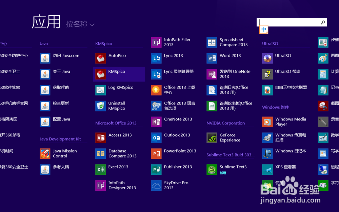Launch the PowerPoint 2013 icon
The height and width of the screenshot is (212, 339).
tap(156, 154)
